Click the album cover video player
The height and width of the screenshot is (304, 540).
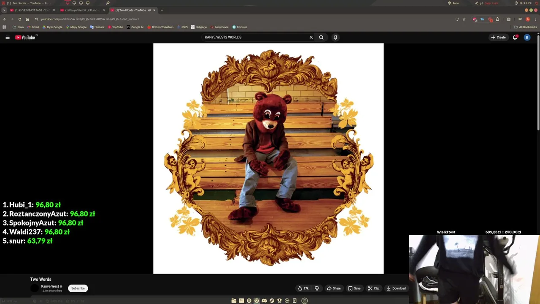pos(268,158)
